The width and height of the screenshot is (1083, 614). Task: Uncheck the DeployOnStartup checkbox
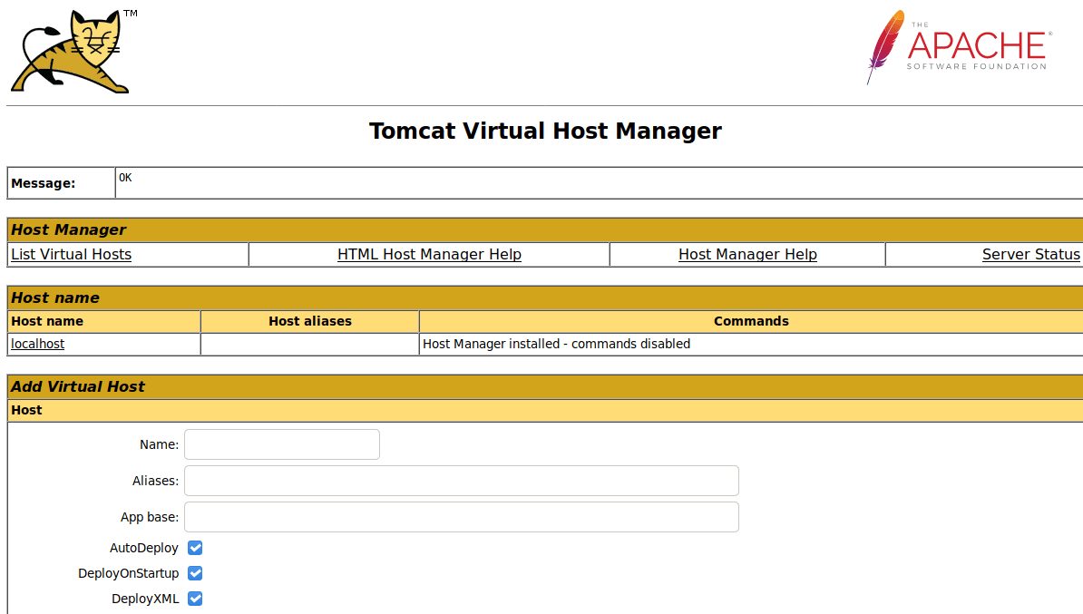(x=195, y=573)
